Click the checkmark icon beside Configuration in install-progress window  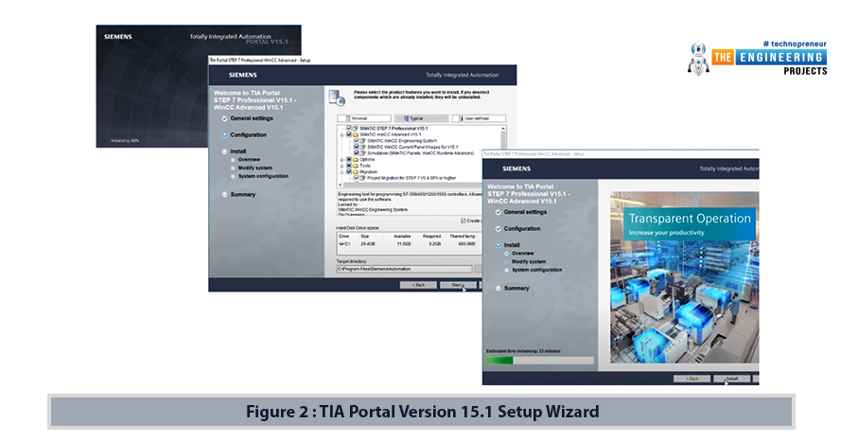coord(498,229)
